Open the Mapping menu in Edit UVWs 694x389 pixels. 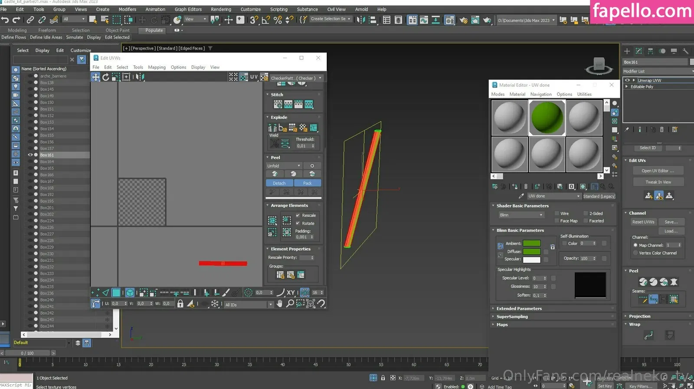(157, 67)
